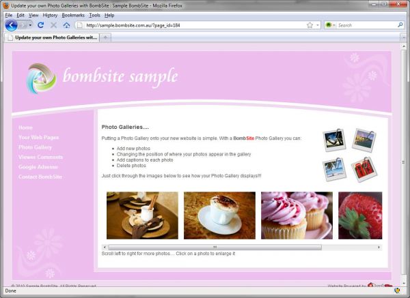Select the Update your own Photo Galleries tab
410x298 pixels.
[x=52, y=38]
